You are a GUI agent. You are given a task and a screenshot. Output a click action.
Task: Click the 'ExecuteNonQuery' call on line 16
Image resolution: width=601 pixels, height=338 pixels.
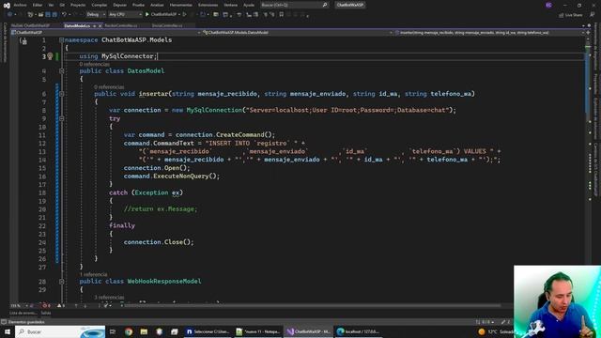[x=181, y=177]
